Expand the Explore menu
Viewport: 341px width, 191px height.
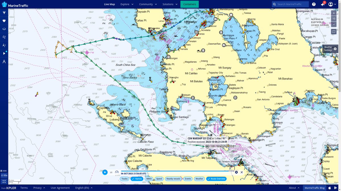tap(127, 4)
